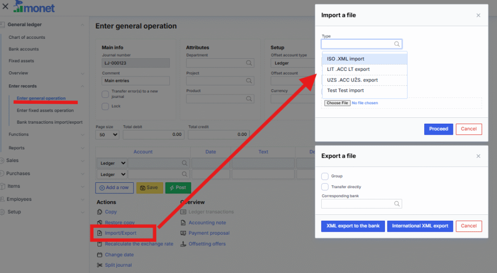Viewport: 497px width, 273px height.
Task: Open the first row Ledger account type dropdown
Action: (x=112, y=163)
